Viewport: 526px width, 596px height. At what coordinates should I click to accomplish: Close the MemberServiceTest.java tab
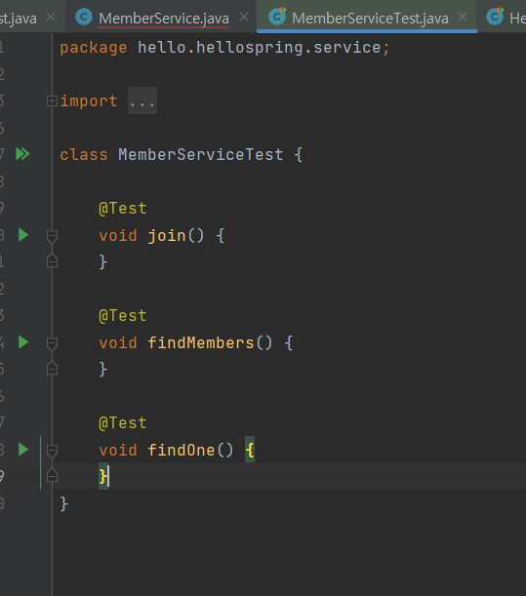point(463,17)
